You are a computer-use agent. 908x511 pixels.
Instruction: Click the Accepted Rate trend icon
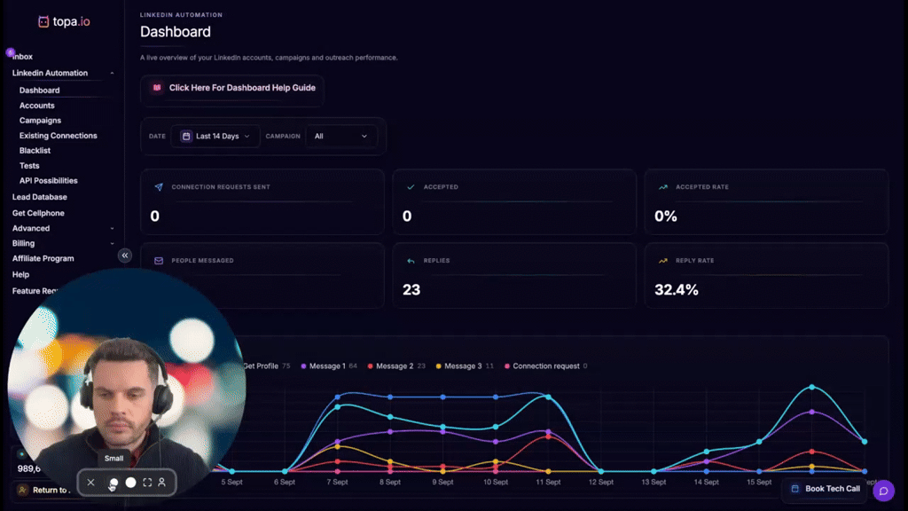[663, 187]
